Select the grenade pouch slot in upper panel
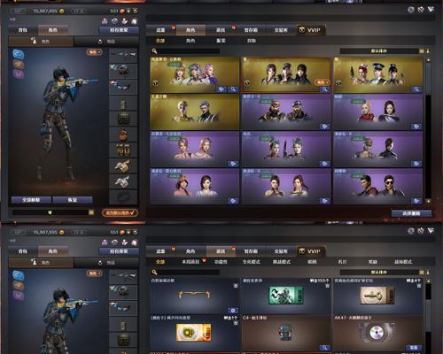 pyautogui.click(x=123, y=135)
